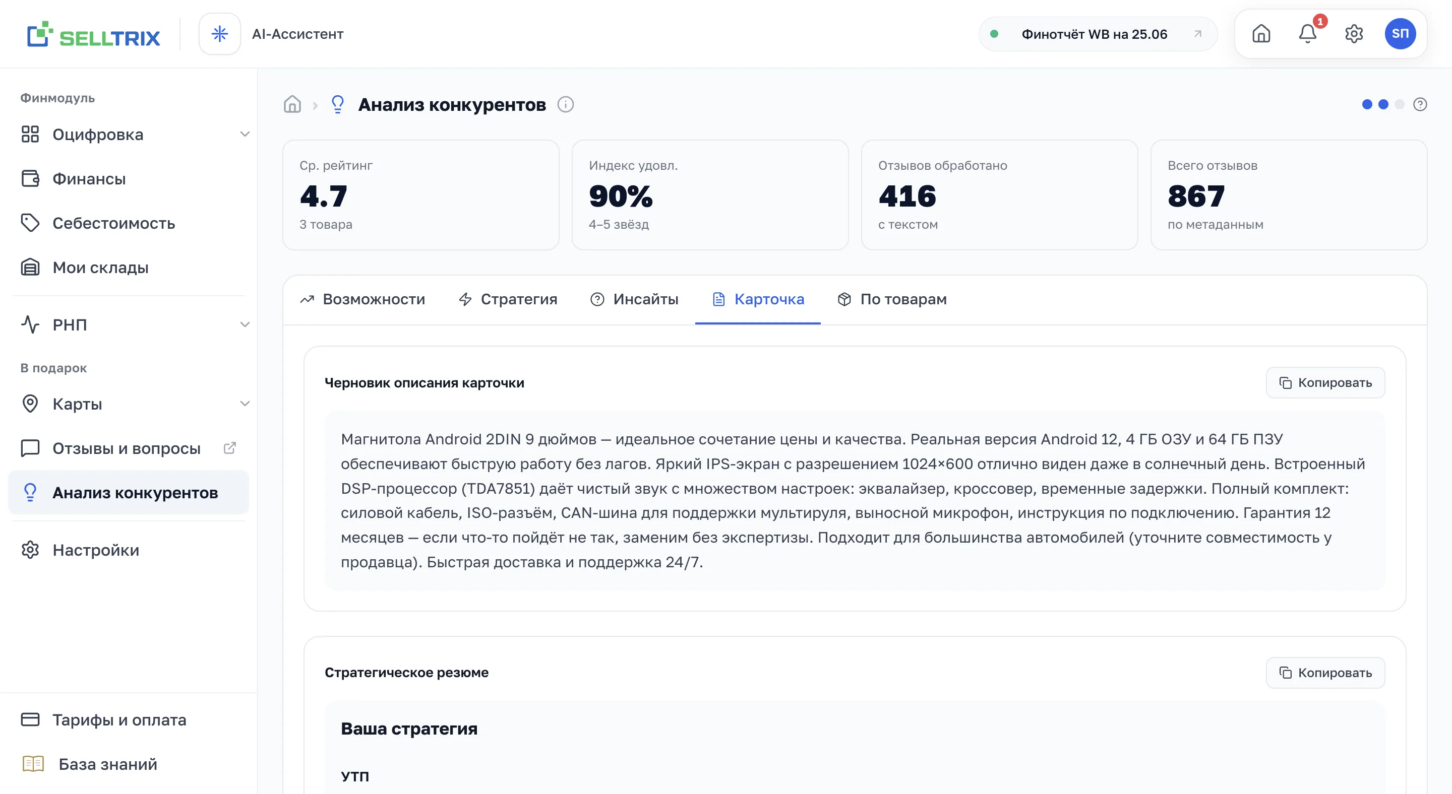Open Мои склады in sidebar
The height and width of the screenshot is (794, 1452).
coord(129,268)
